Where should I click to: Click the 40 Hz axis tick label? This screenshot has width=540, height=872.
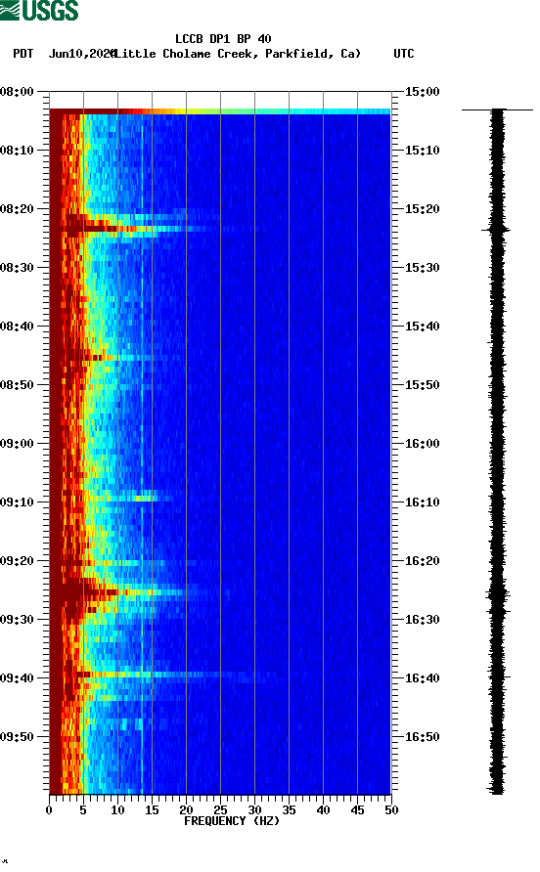click(323, 810)
